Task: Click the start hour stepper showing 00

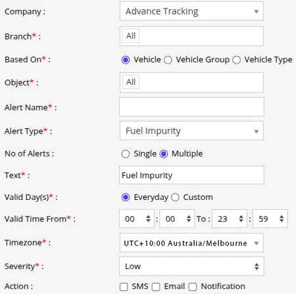Action: click(137, 218)
